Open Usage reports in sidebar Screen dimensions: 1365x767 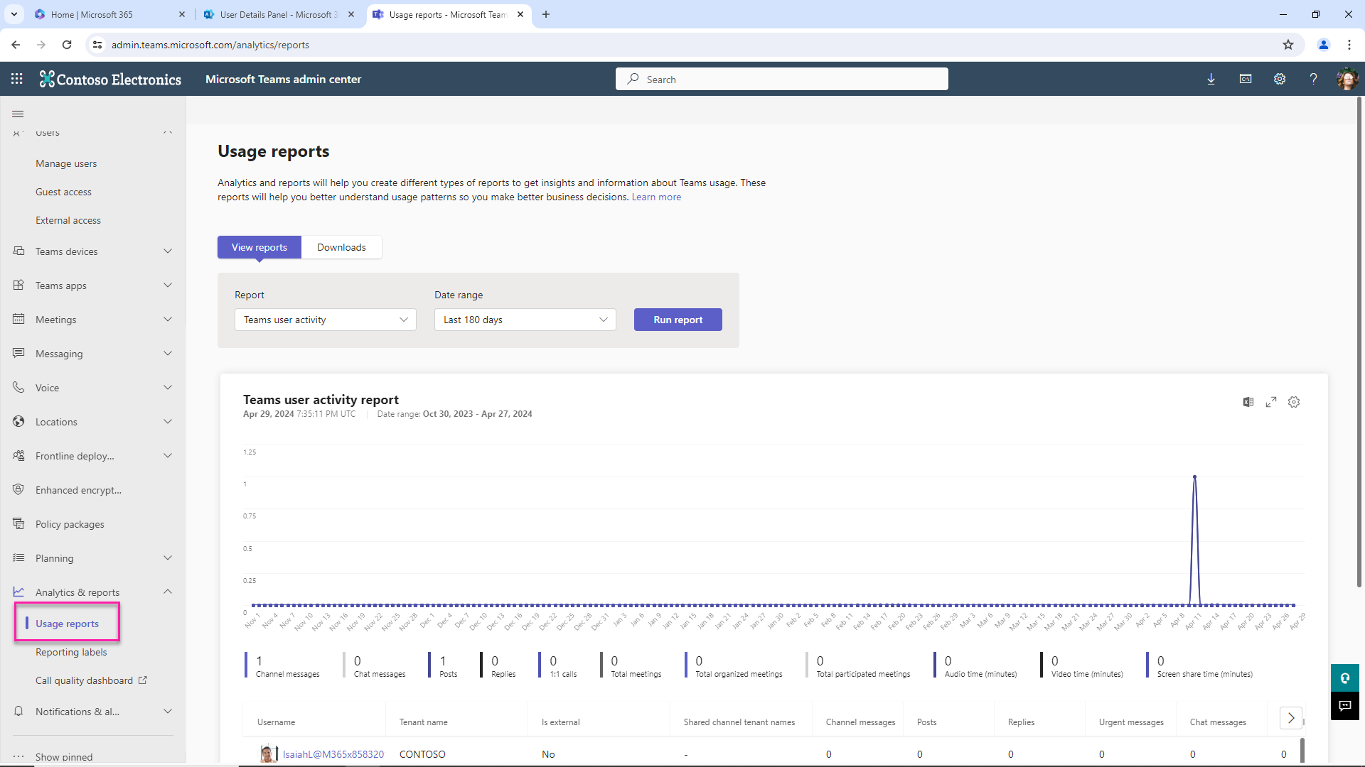67,624
